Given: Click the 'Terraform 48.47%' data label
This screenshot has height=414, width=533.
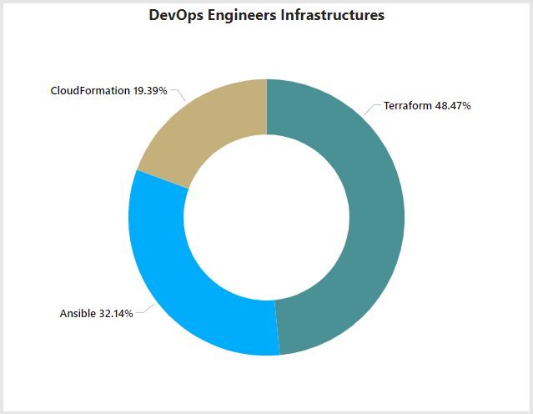Looking at the screenshot, I should pyautogui.click(x=427, y=106).
